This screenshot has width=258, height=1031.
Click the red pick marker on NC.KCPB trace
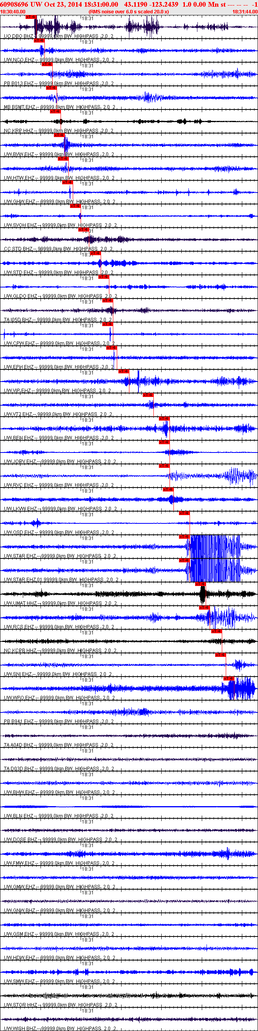point(216,631)
